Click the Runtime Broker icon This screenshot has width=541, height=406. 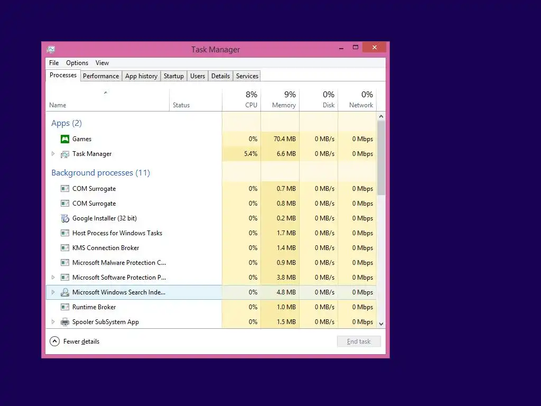65,307
